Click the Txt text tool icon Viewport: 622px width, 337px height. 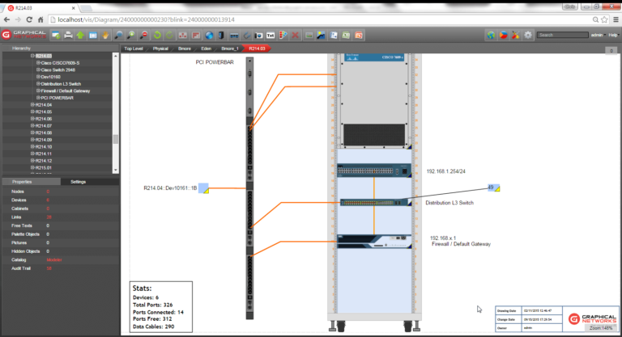pos(271,35)
